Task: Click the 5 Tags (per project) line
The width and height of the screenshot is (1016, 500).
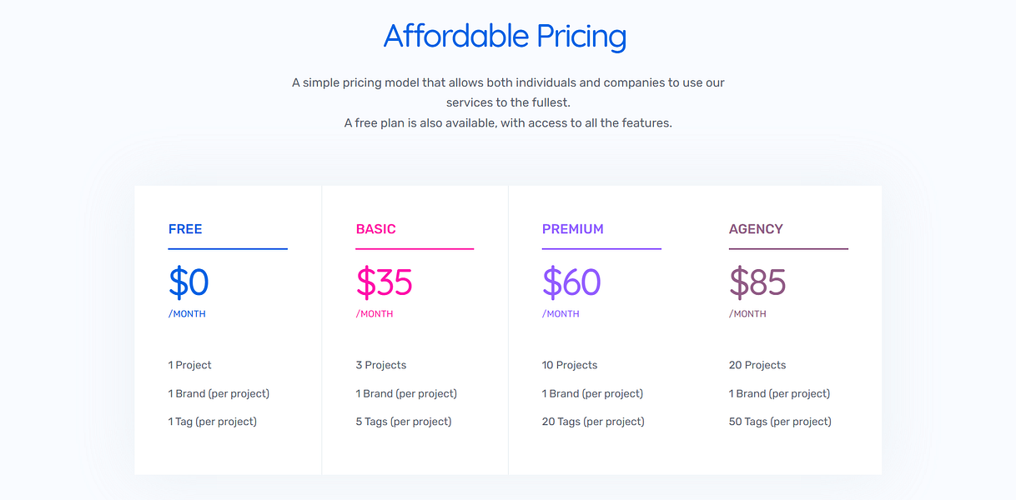Action: coord(403,422)
